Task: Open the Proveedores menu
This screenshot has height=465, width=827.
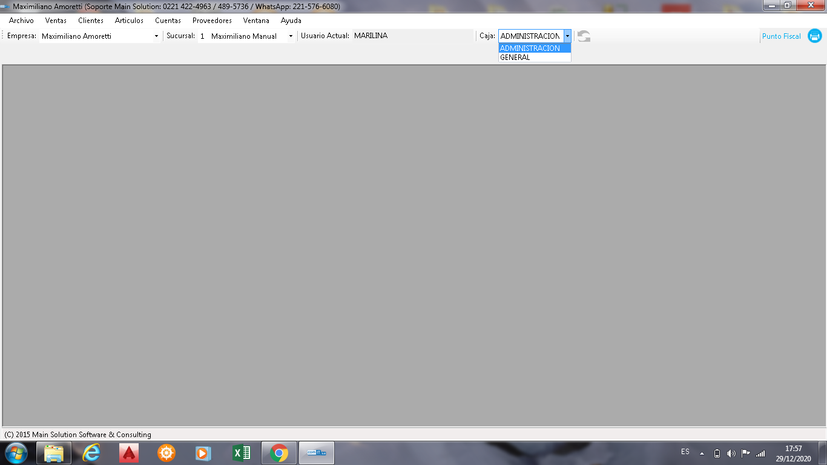Action: [212, 21]
